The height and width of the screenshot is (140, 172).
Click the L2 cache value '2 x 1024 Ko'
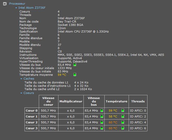click(83, 89)
